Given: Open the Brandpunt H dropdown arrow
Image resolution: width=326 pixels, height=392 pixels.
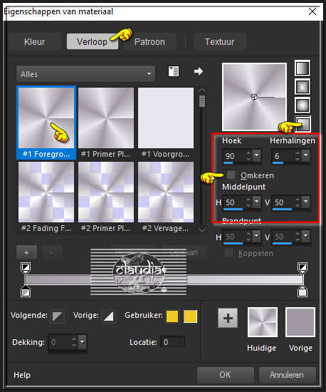Looking at the screenshot, I should pyautogui.click(x=257, y=236).
